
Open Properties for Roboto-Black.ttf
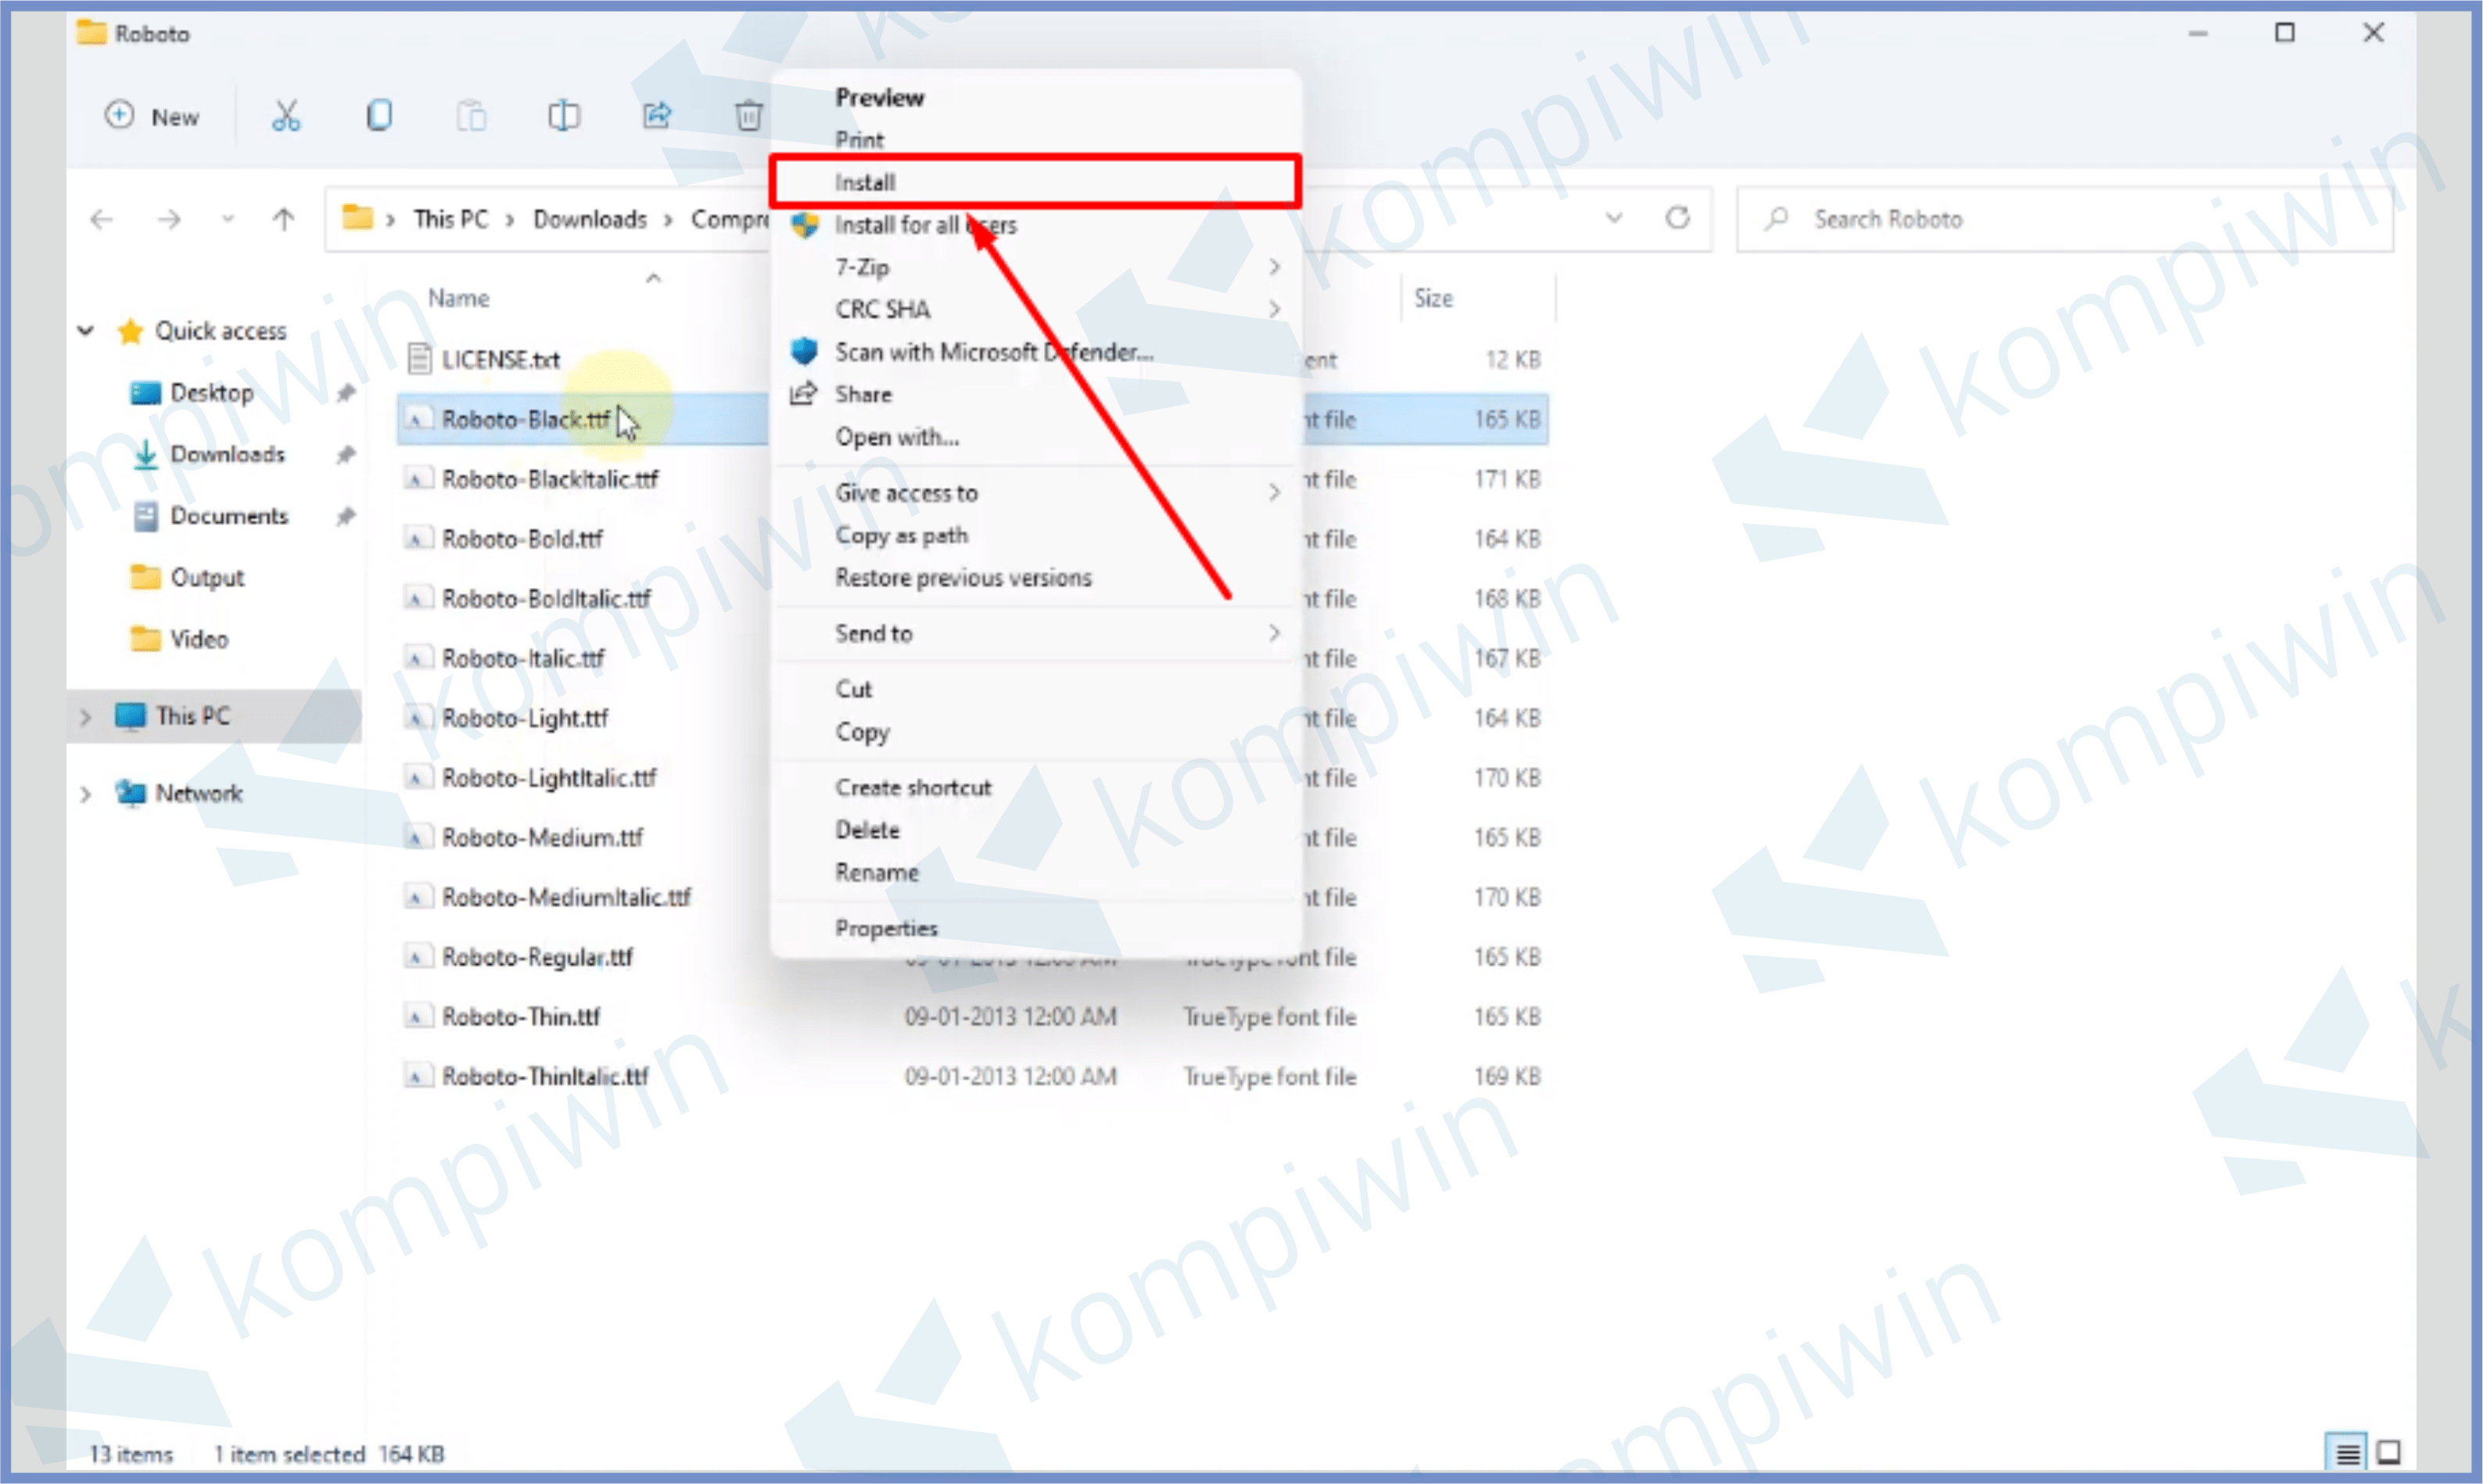pos(887,927)
